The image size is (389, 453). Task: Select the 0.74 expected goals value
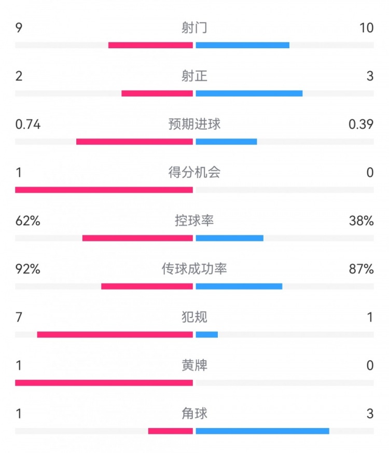coord(28,125)
